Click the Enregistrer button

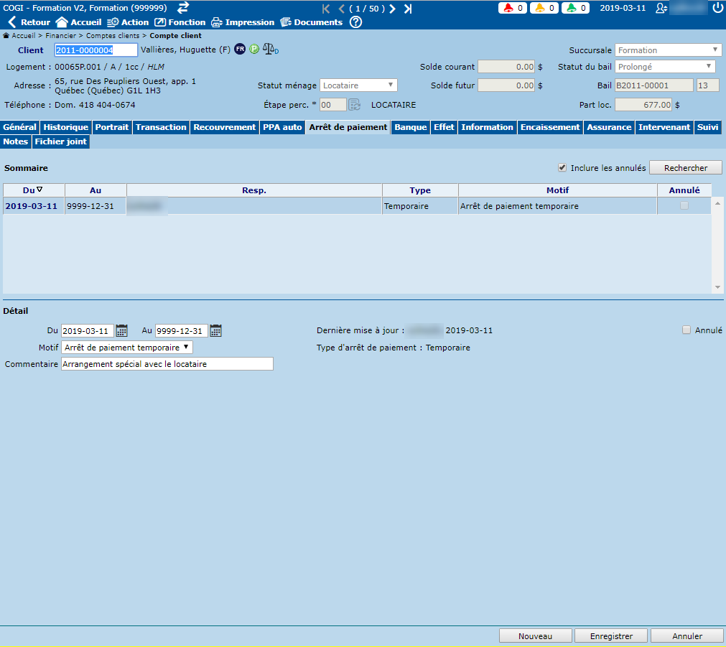pyautogui.click(x=611, y=636)
